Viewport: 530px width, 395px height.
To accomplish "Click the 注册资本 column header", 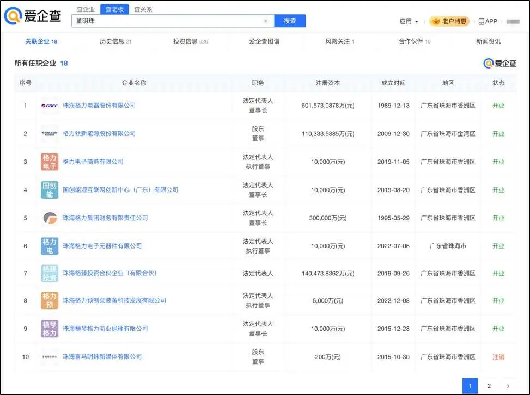I will [x=328, y=83].
